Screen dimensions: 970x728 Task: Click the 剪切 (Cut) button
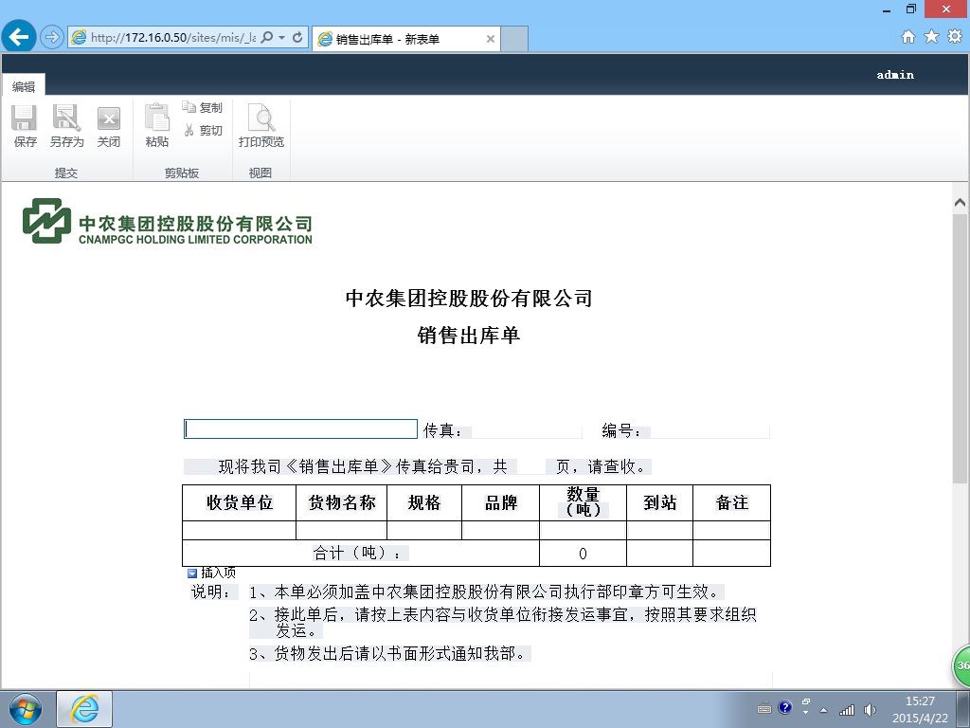click(203, 130)
